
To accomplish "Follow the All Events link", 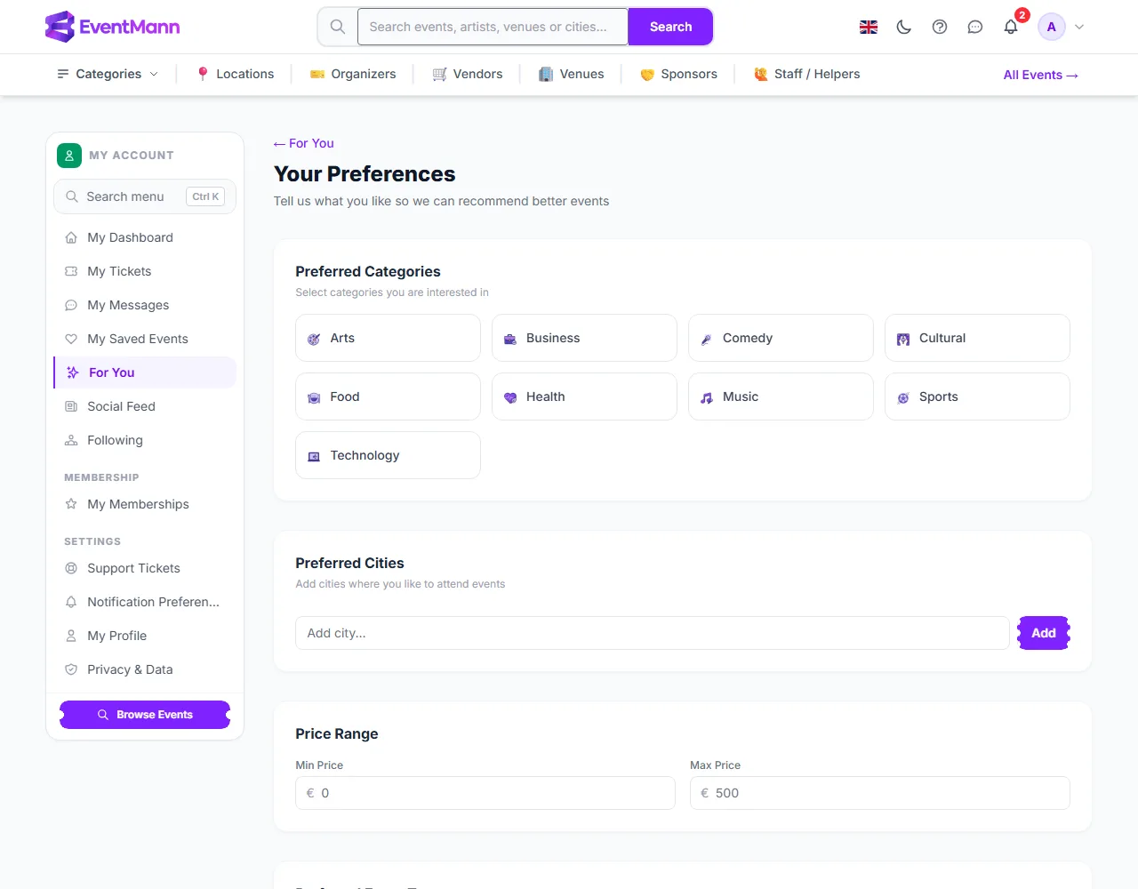I will tap(1040, 75).
